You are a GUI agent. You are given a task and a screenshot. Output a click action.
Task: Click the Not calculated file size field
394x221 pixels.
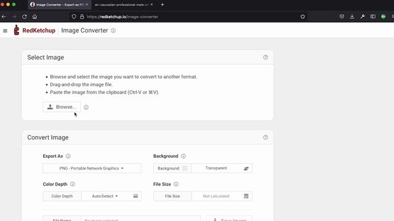pyautogui.click(x=216, y=196)
